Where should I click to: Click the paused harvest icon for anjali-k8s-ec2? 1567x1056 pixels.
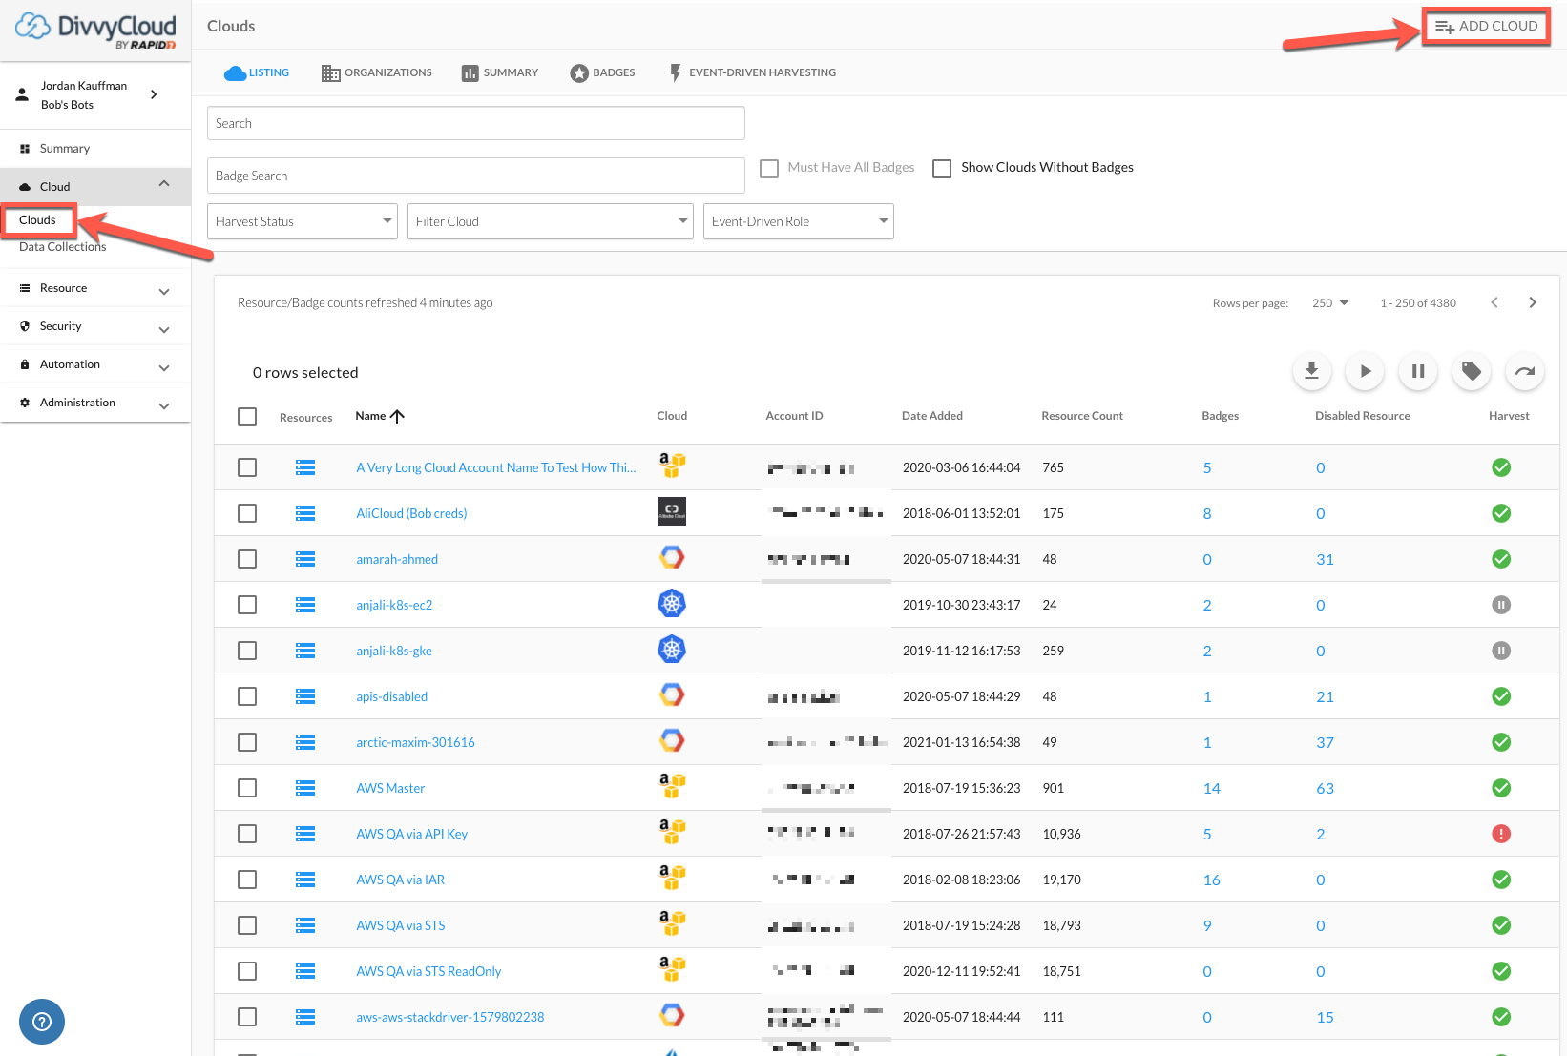point(1501,605)
